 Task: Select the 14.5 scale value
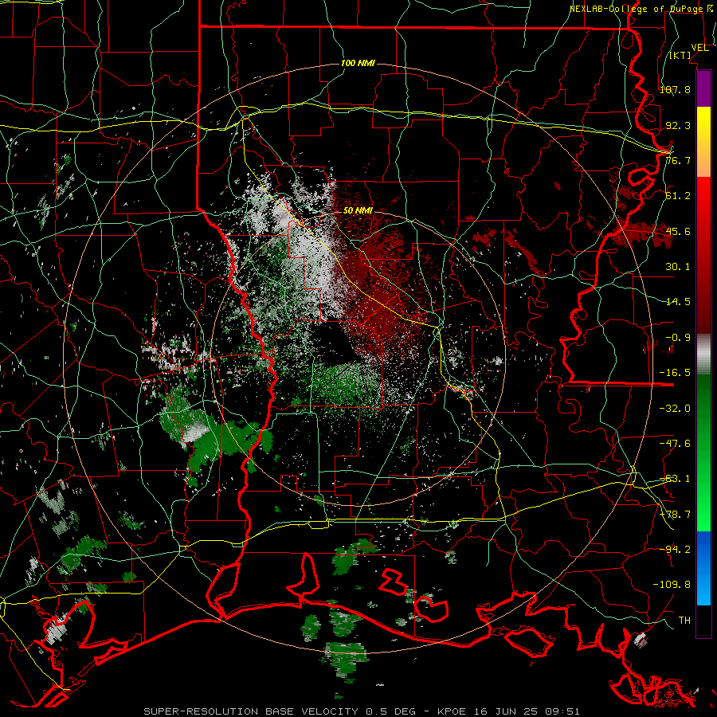678,302
